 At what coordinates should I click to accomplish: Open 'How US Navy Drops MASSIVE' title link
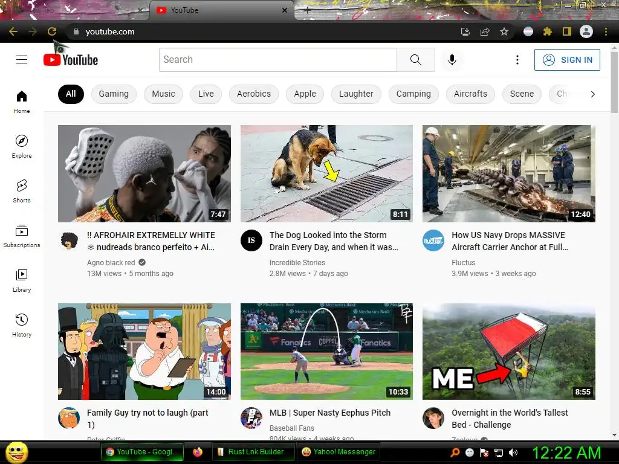(x=510, y=241)
